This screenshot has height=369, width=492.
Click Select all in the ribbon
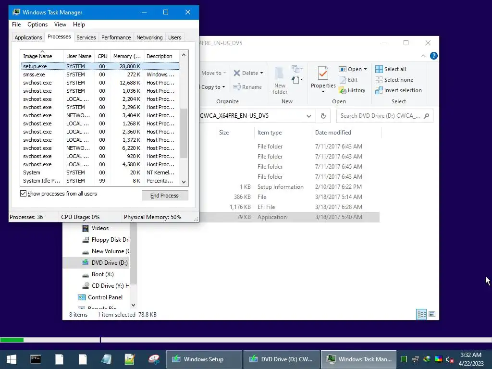(x=391, y=69)
